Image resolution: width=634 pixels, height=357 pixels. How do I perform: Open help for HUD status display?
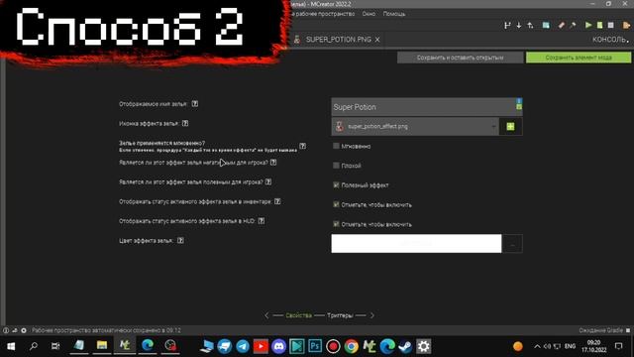coord(262,220)
